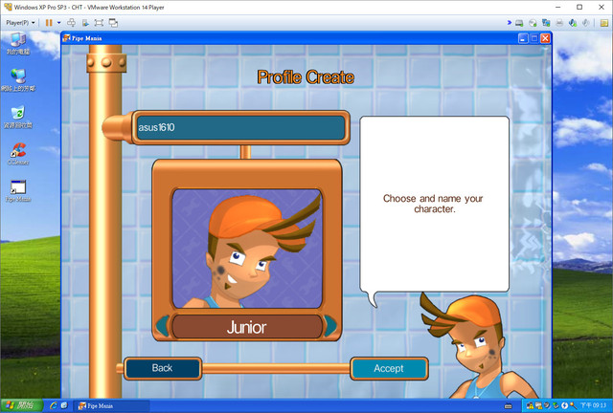This screenshot has width=613, height=413.
Task: Open the Player(P) menu in VMware
Action: pos(20,23)
